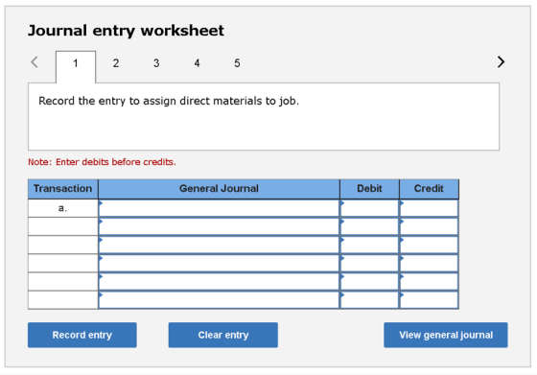The width and height of the screenshot is (537, 375).
Task: Open General Journal account dropdown in last row
Action: coord(219,300)
